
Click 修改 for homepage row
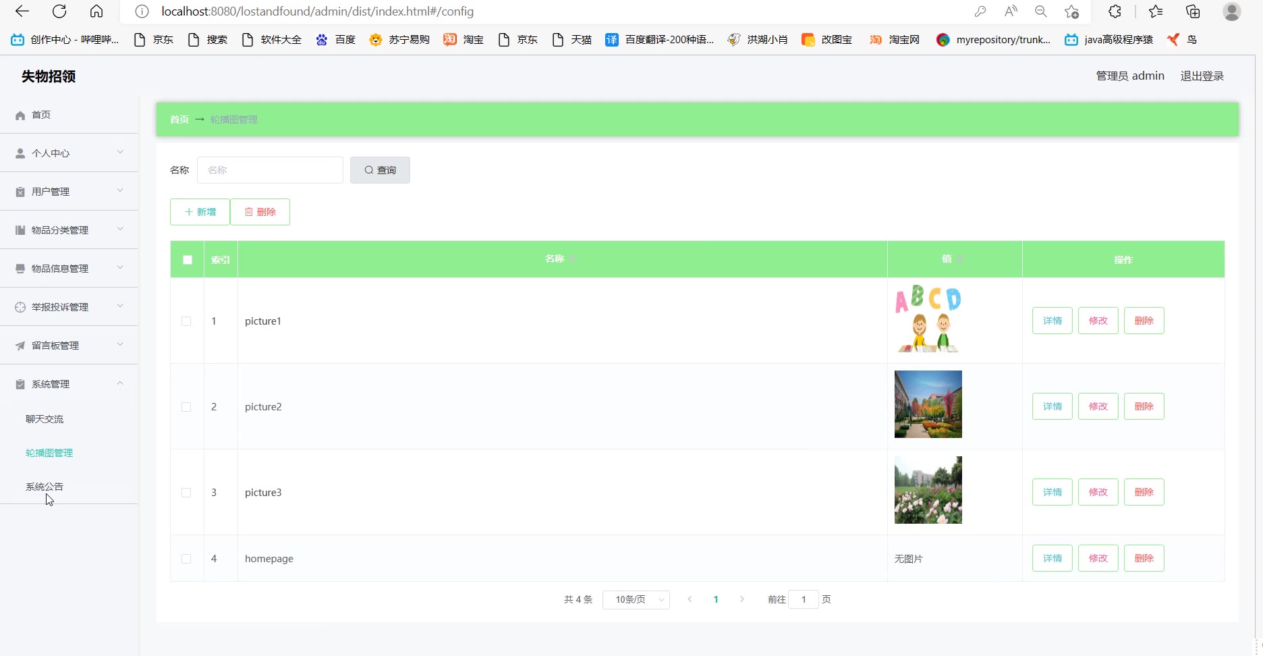click(x=1098, y=558)
